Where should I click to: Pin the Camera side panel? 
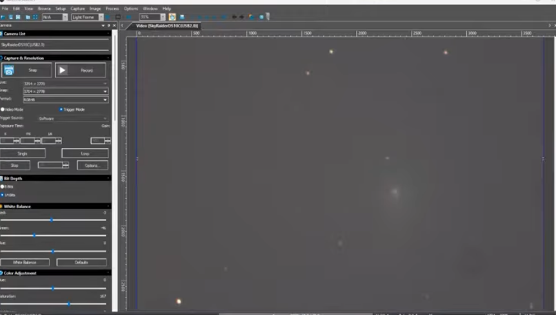(x=108, y=26)
